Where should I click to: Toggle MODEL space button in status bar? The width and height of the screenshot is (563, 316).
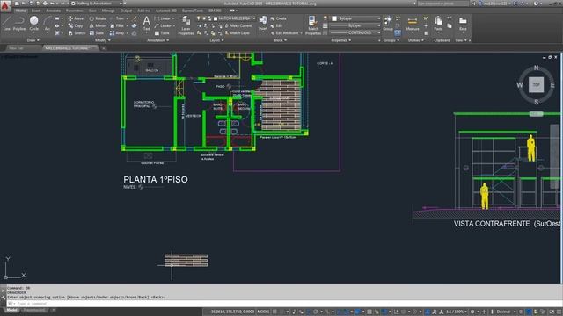pos(263,312)
